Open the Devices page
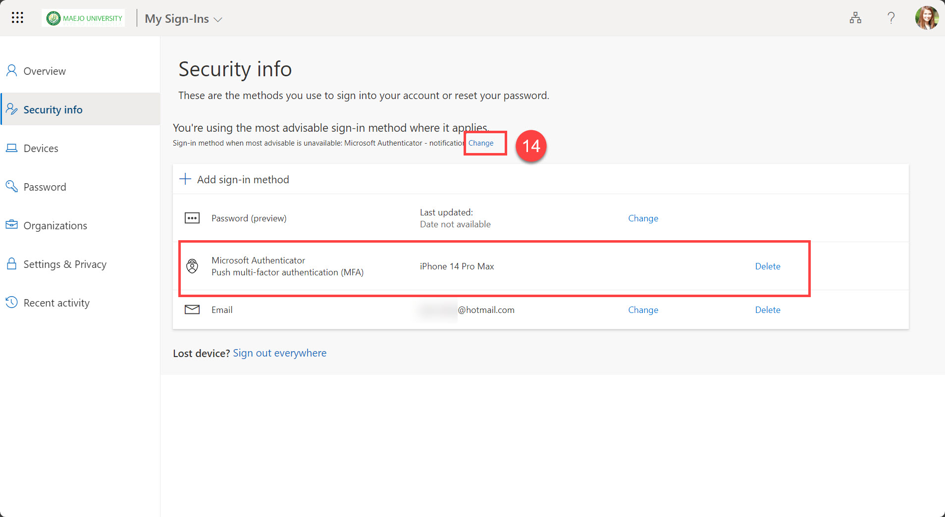This screenshot has width=945, height=517. (41, 148)
